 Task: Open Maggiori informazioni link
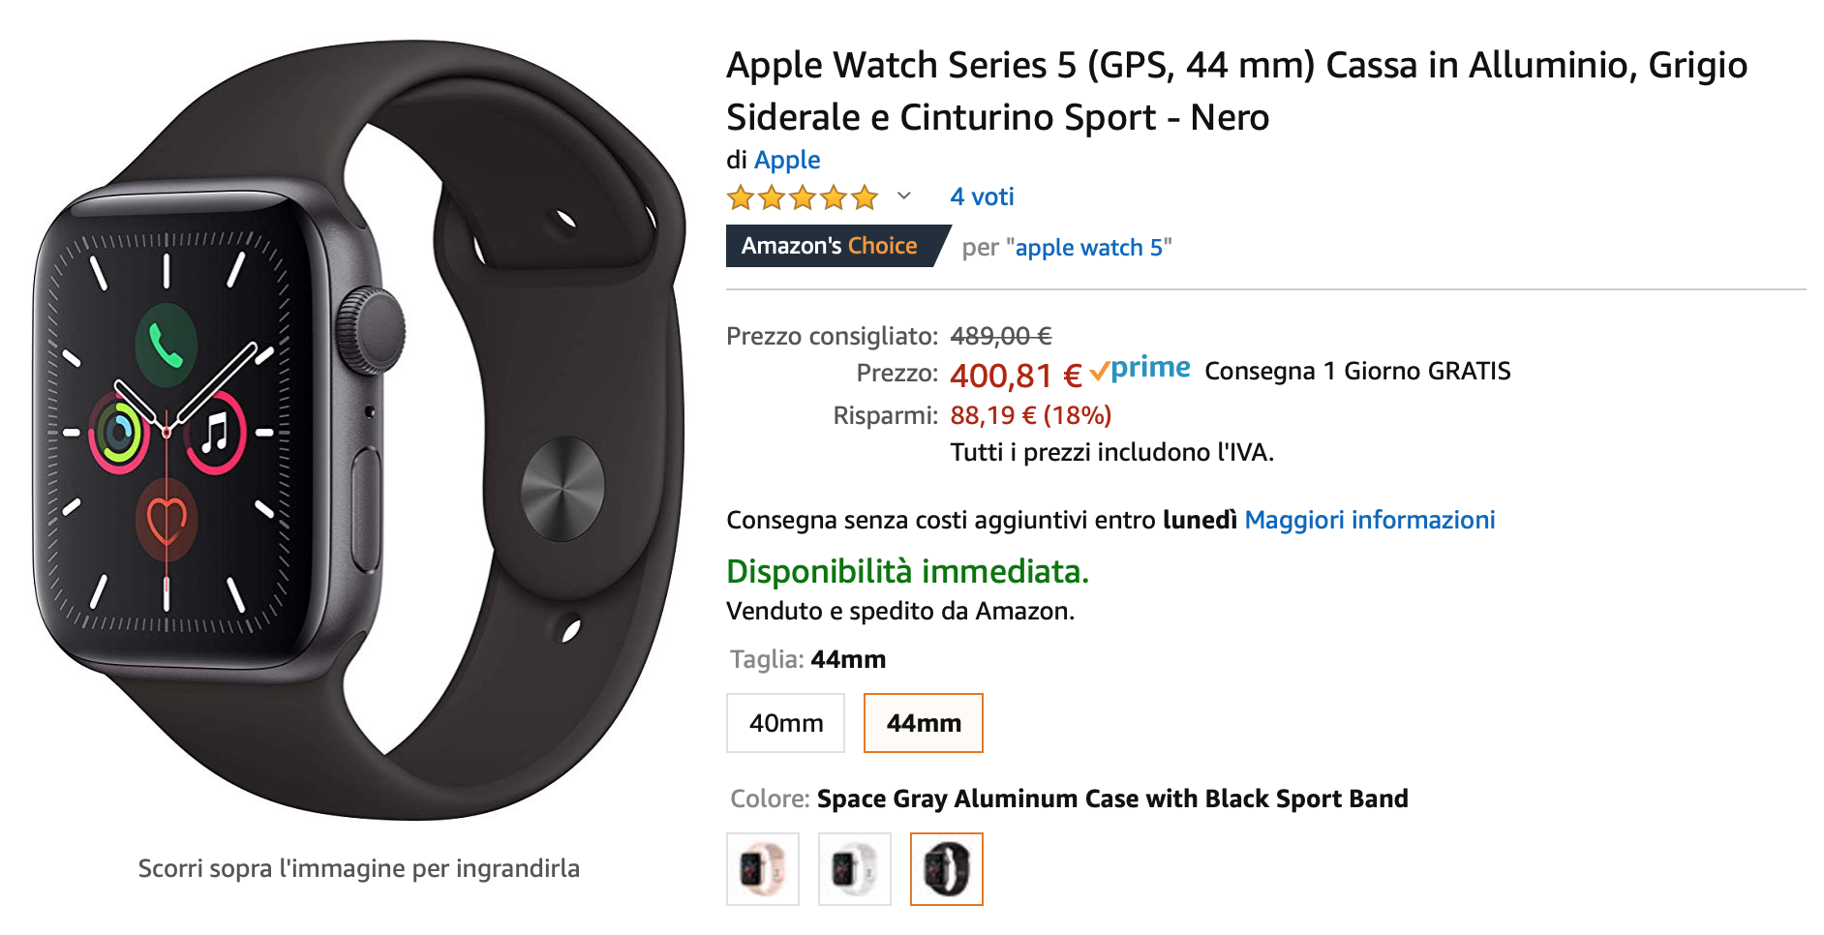point(1371,520)
